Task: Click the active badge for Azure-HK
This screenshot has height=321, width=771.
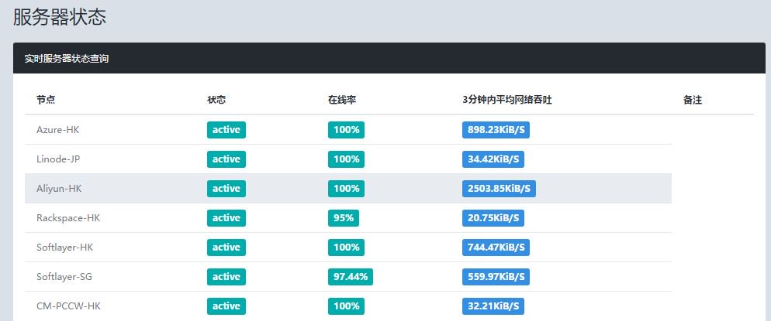Action: pos(226,130)
